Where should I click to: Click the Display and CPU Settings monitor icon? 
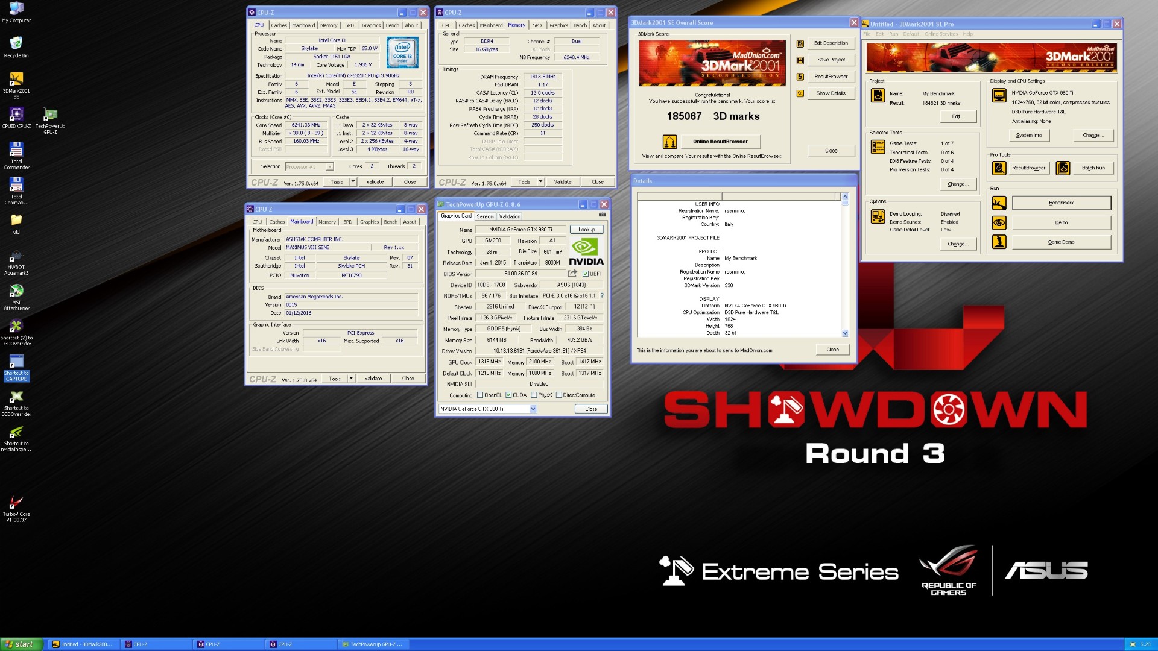pos(999,95)
